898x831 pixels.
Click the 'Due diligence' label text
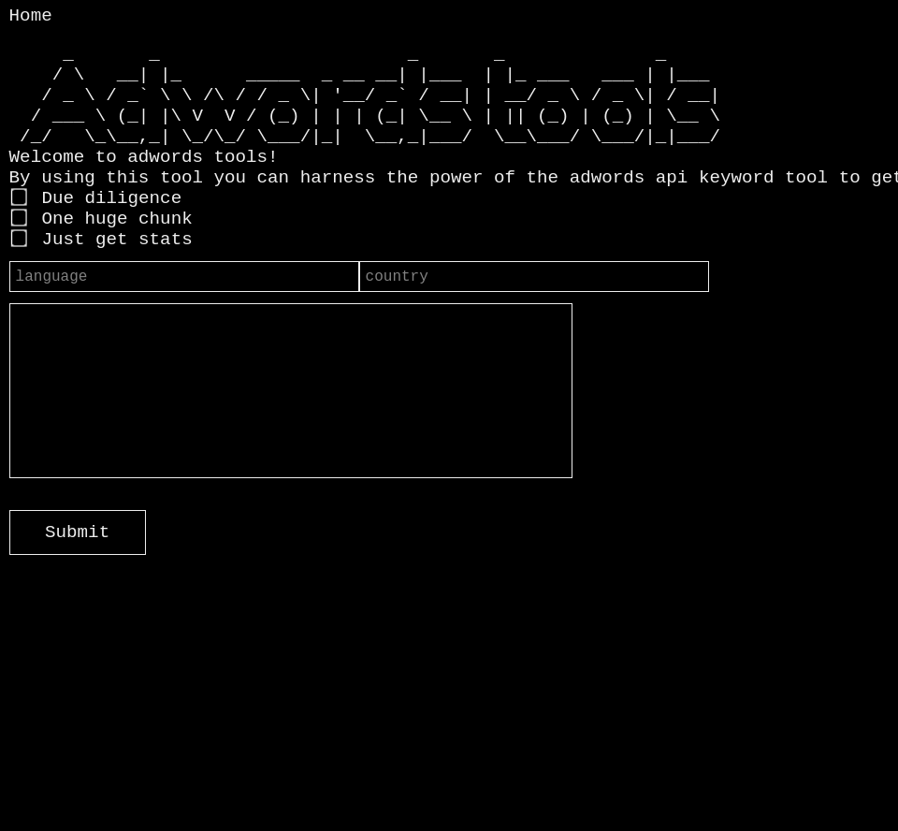coord(111,198)
